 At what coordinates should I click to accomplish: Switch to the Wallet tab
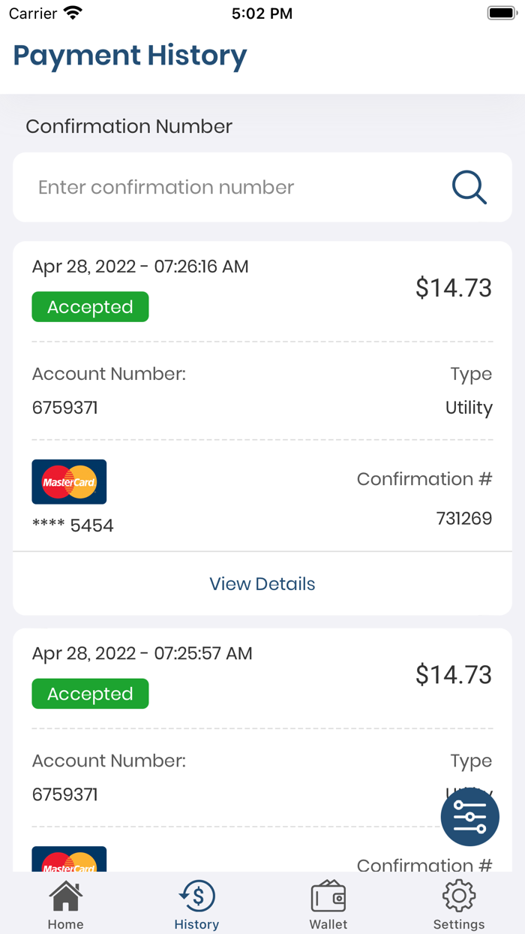pyautogui.click(x=328, y=903)
